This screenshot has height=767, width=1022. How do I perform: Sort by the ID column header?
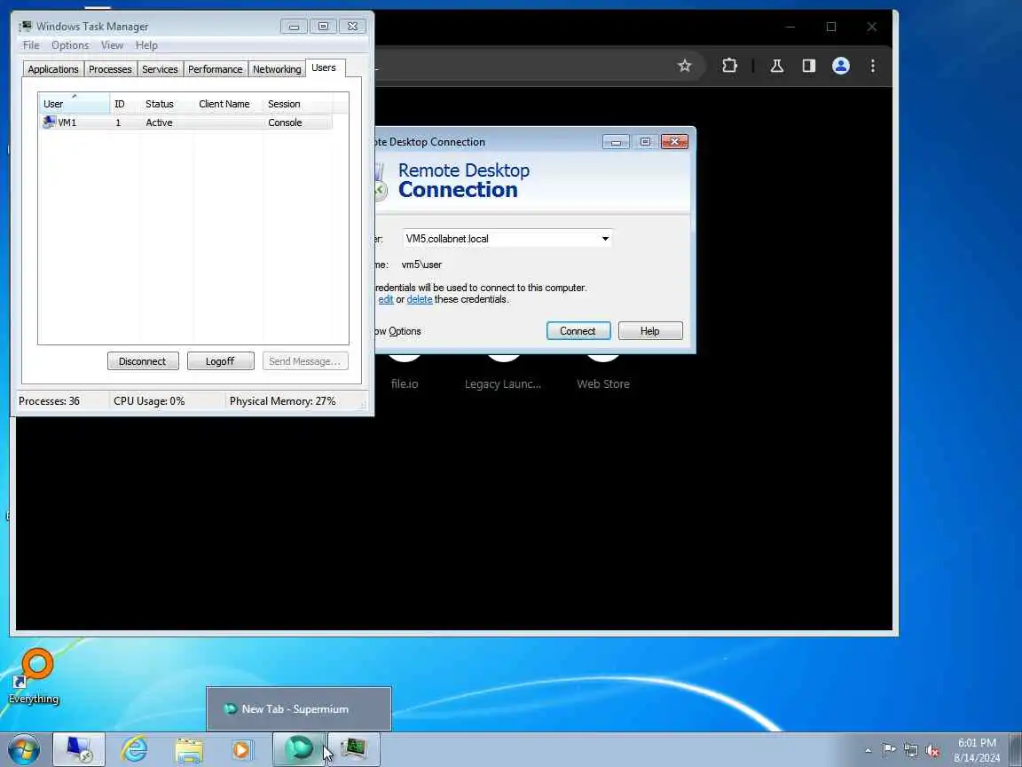tap(124, 104)
